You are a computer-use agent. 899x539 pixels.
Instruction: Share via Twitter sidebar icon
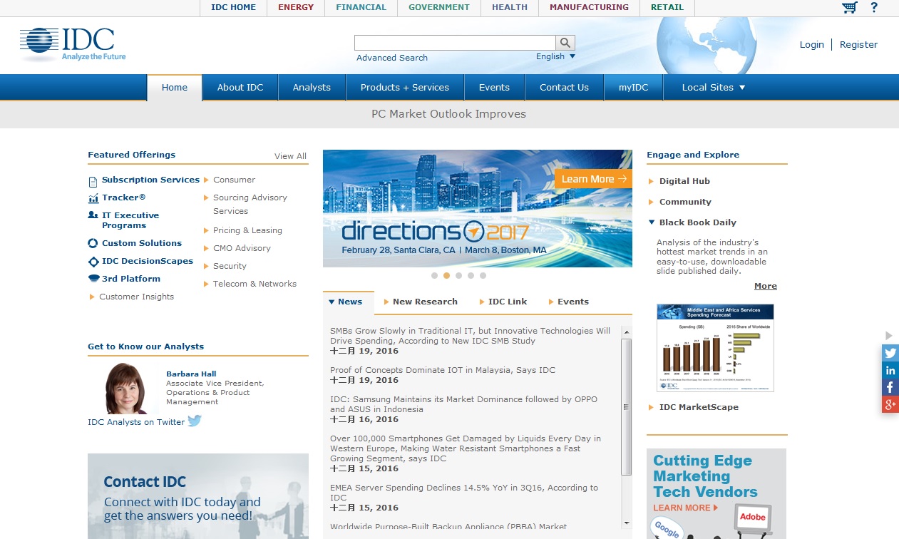890,352
